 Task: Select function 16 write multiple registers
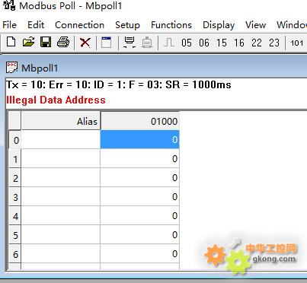pyautogui.click(x=239, y=43)
